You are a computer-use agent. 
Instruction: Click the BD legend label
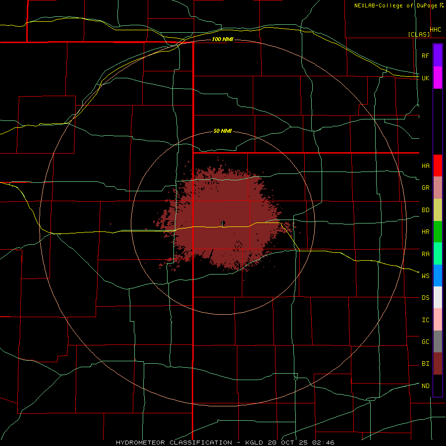point(425,210)
